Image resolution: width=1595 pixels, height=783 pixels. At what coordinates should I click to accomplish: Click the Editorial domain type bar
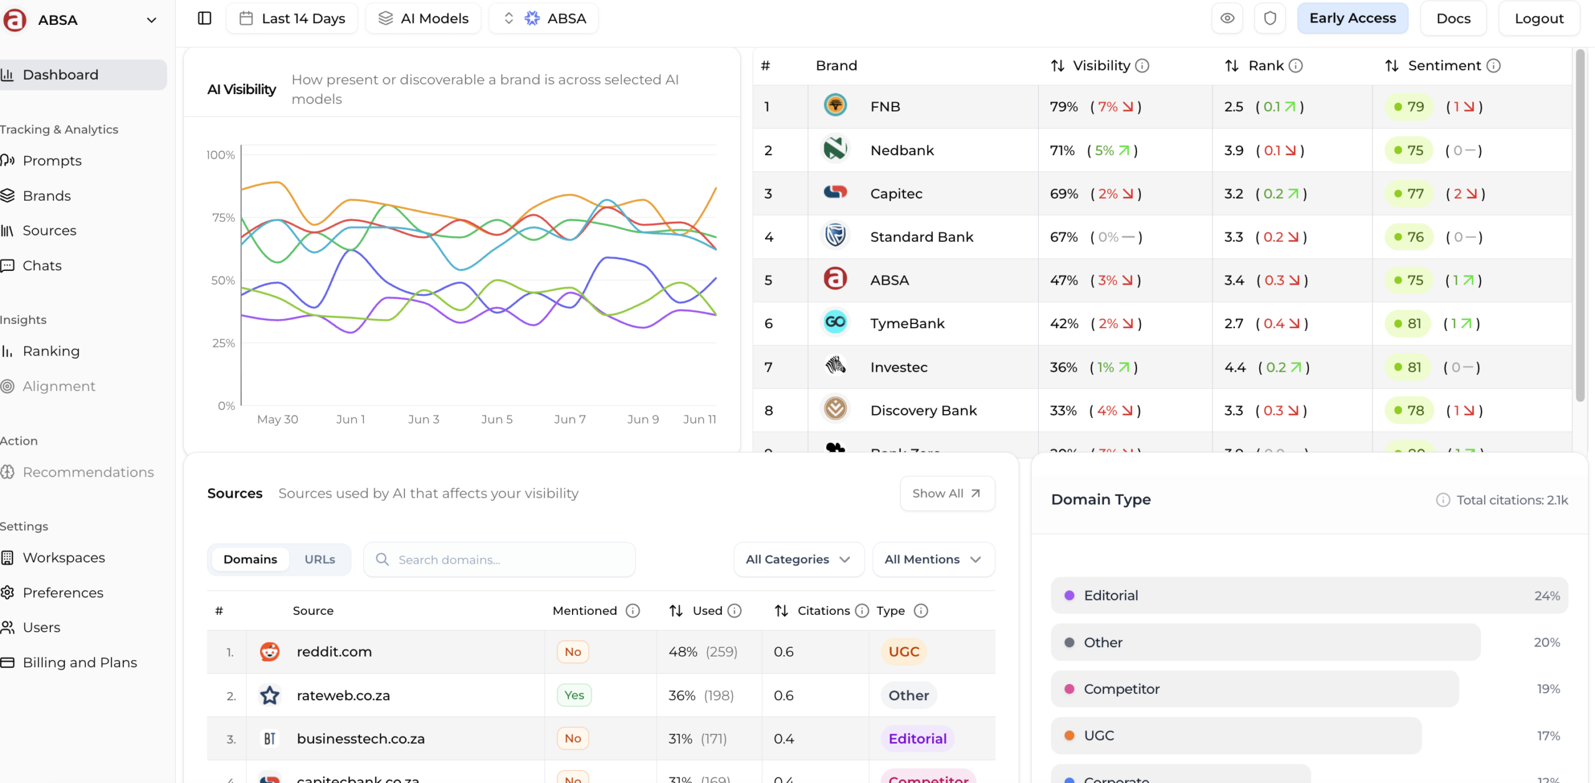[x=1309, y=596]
